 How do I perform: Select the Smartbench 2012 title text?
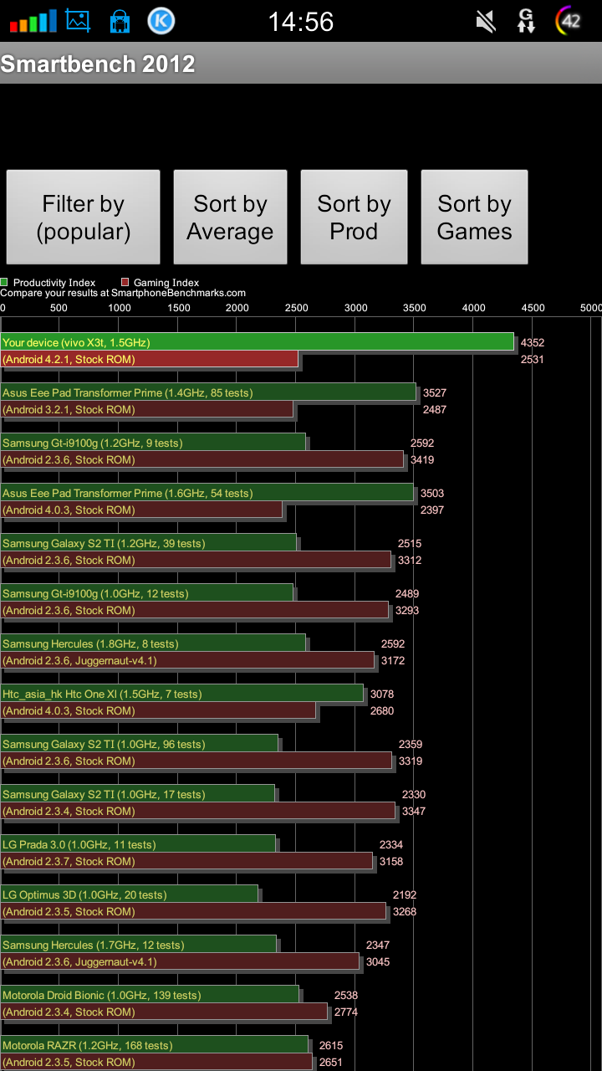tap(98, 64)
